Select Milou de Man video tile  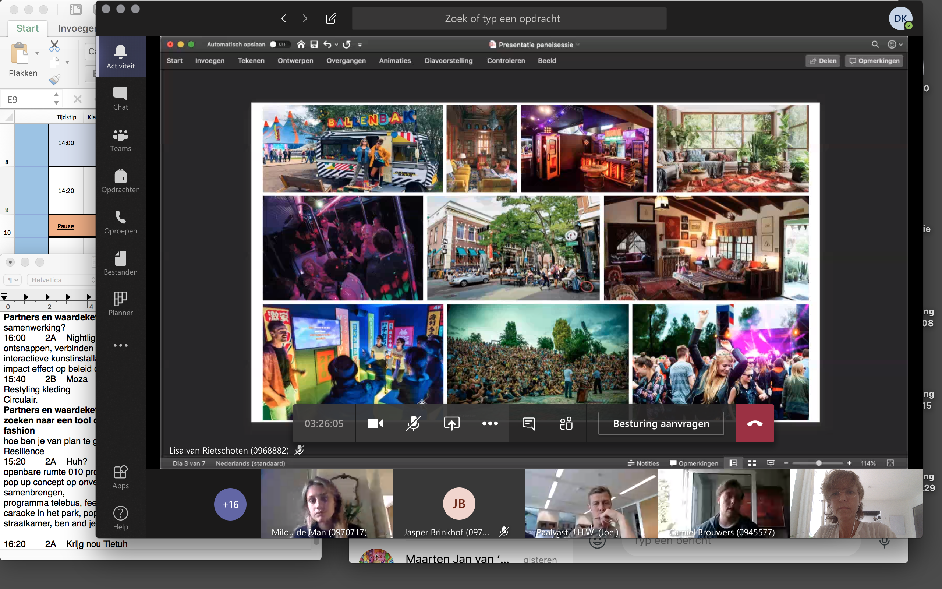click(x=327, y=503)
